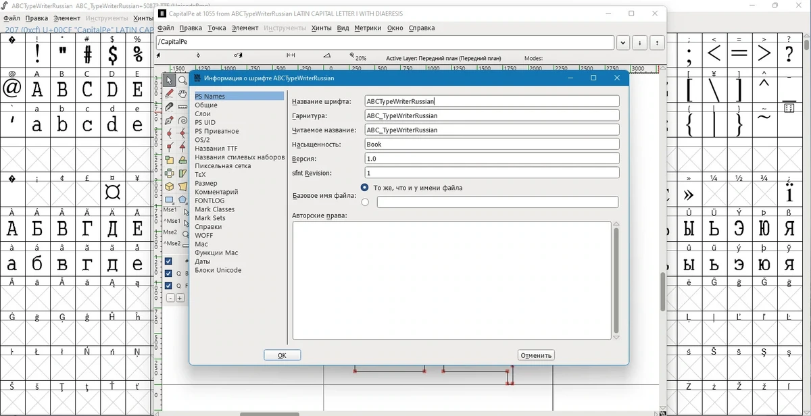This screenshot has height=416, width=811.
Task: Select Названия TTF in category list
Action: 216,149
